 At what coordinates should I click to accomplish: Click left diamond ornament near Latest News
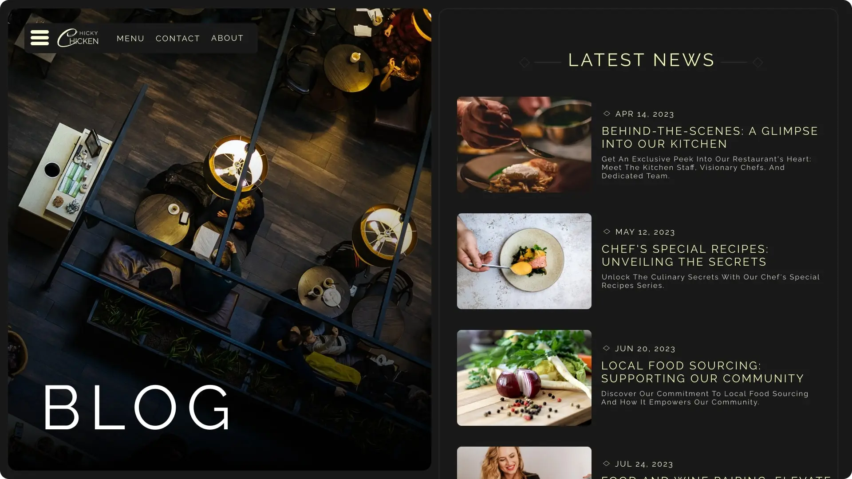(x=525, y=63)
